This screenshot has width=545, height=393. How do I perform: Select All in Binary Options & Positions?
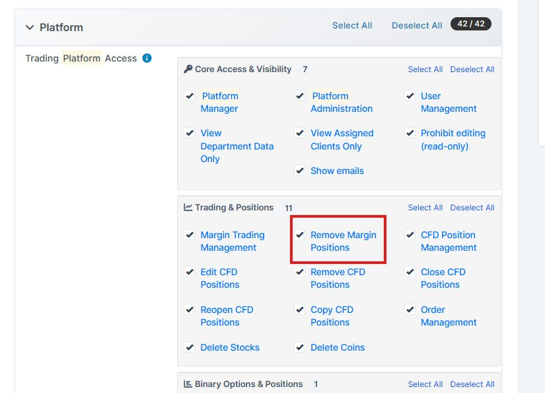[x=425, y=384]
